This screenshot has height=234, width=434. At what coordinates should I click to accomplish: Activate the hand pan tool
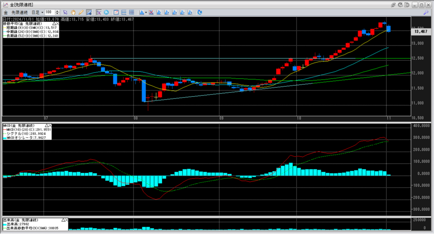[x=73, y=12]
